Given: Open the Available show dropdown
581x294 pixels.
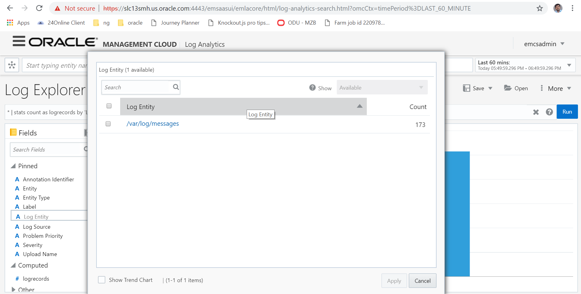Looking at the screenshot, I should 382,87.
